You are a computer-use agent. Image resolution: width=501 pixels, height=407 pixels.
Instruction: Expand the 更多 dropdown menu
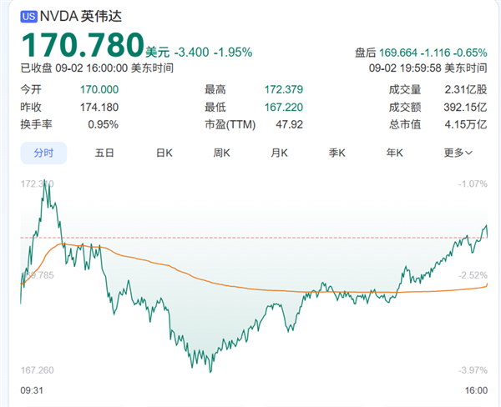(458, 153)
